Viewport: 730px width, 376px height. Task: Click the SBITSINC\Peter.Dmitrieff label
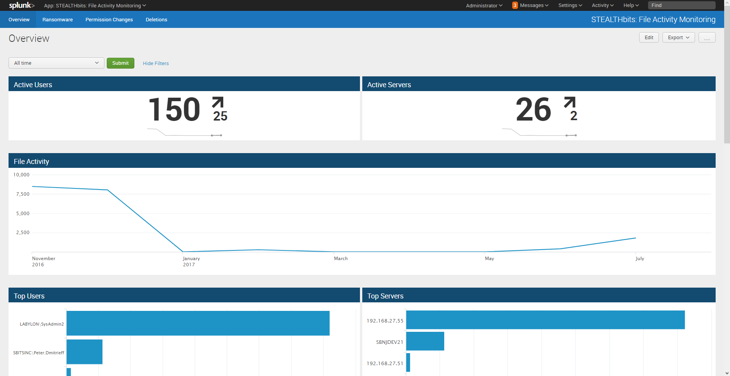[38, 353]
